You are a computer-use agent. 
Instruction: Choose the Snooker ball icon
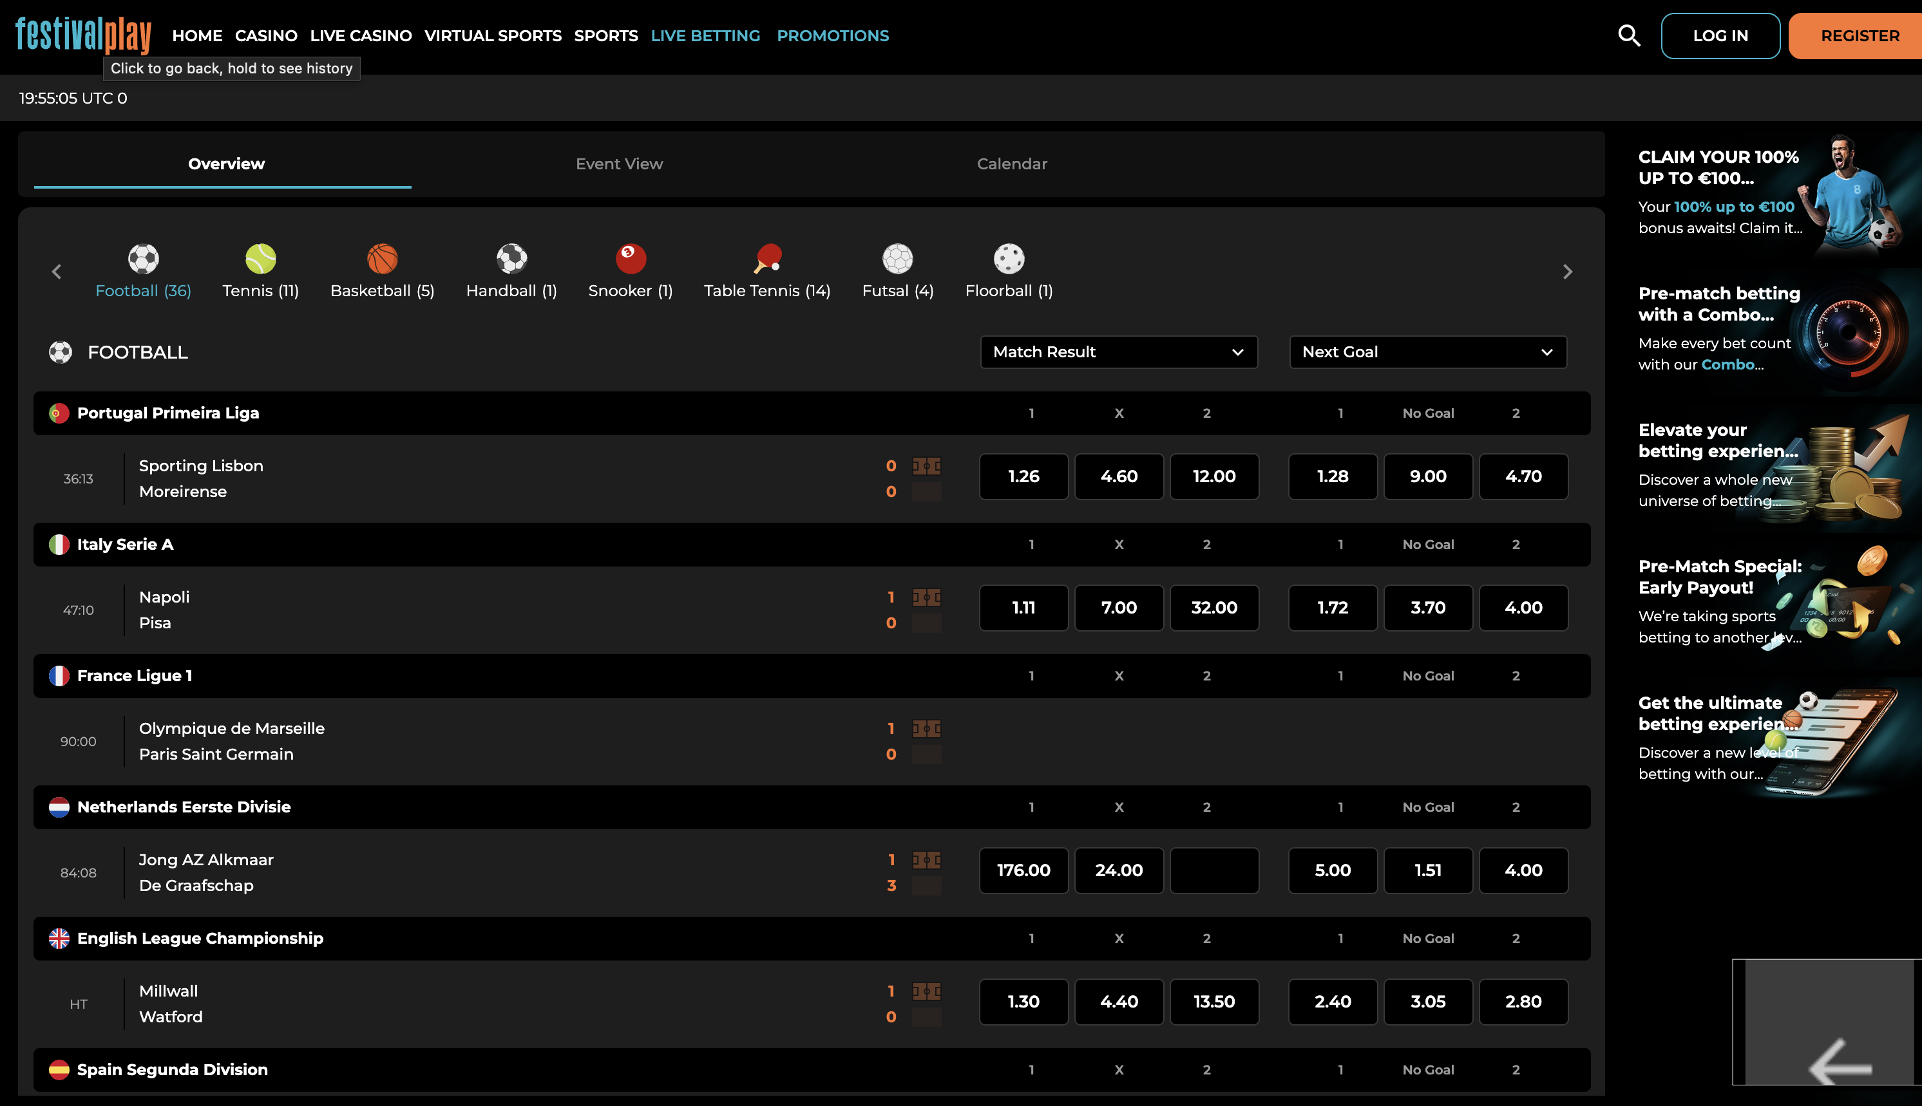[x=630, y=259]
